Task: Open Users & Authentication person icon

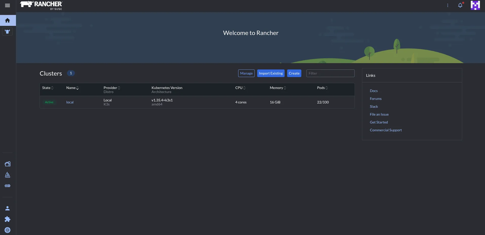Action: (8, 208)
